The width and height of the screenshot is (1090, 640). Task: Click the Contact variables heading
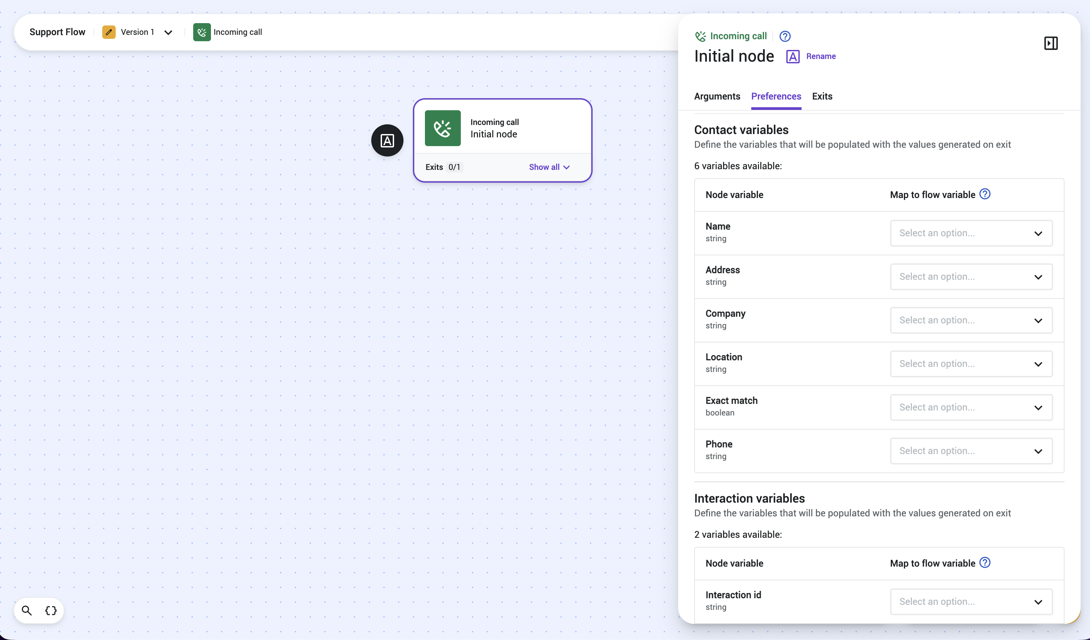(x=741, y=130)
